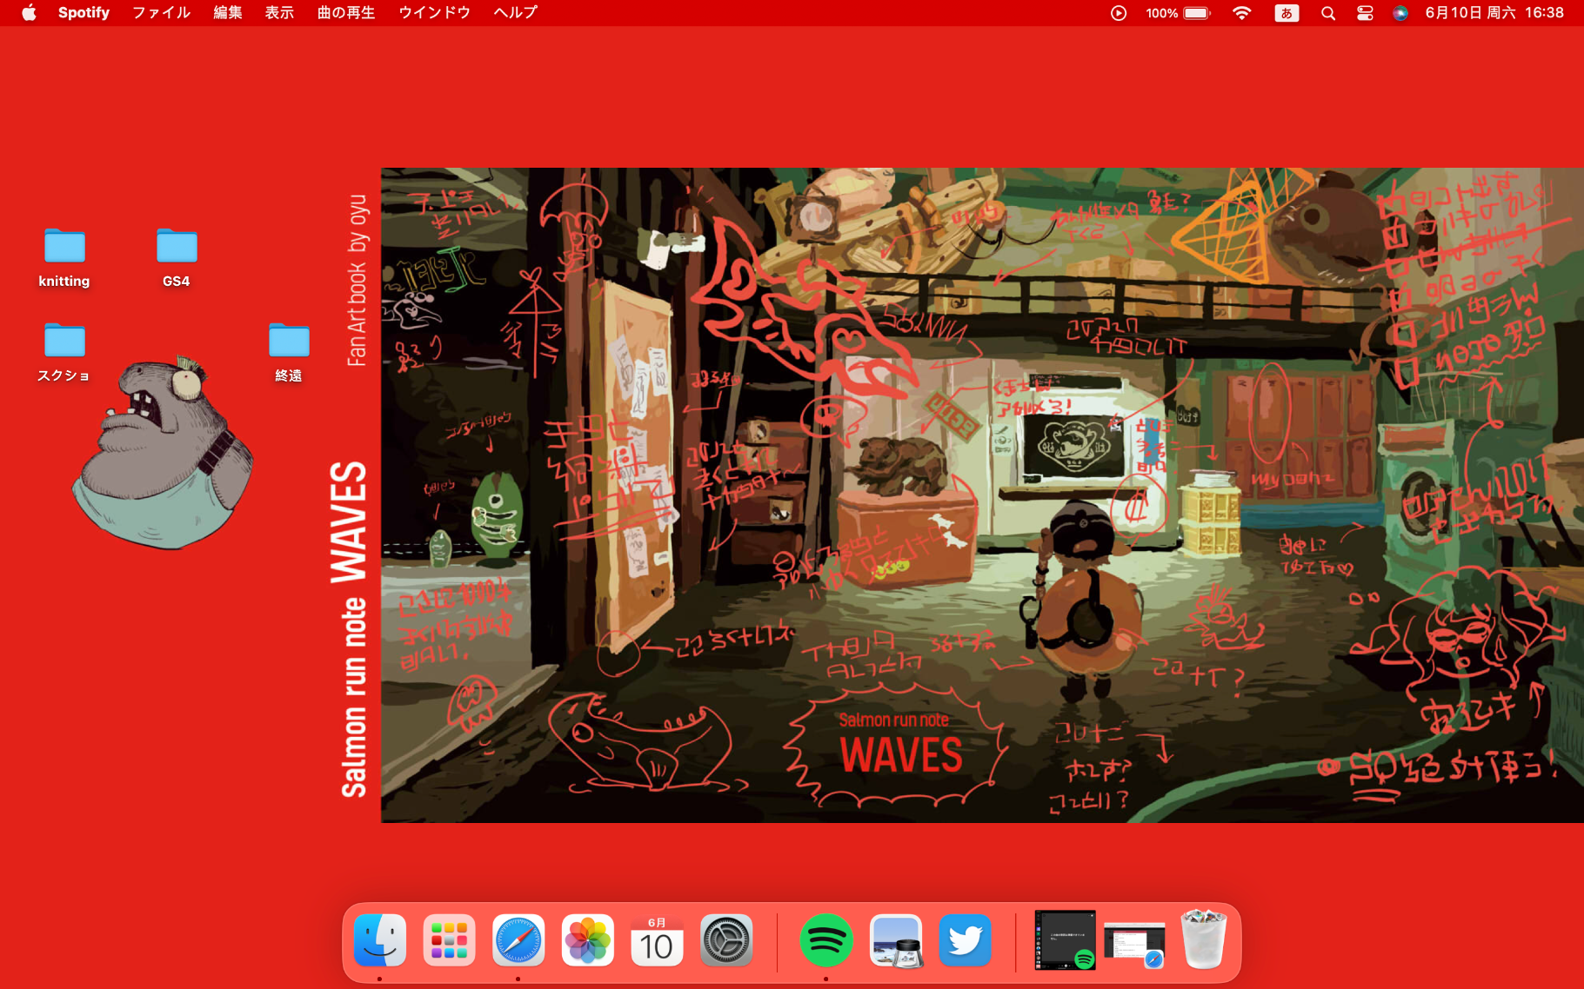The width and height of the screenshot is (1584, 989).
Task: Open the 編集 menu
Action: coord(228,12)
